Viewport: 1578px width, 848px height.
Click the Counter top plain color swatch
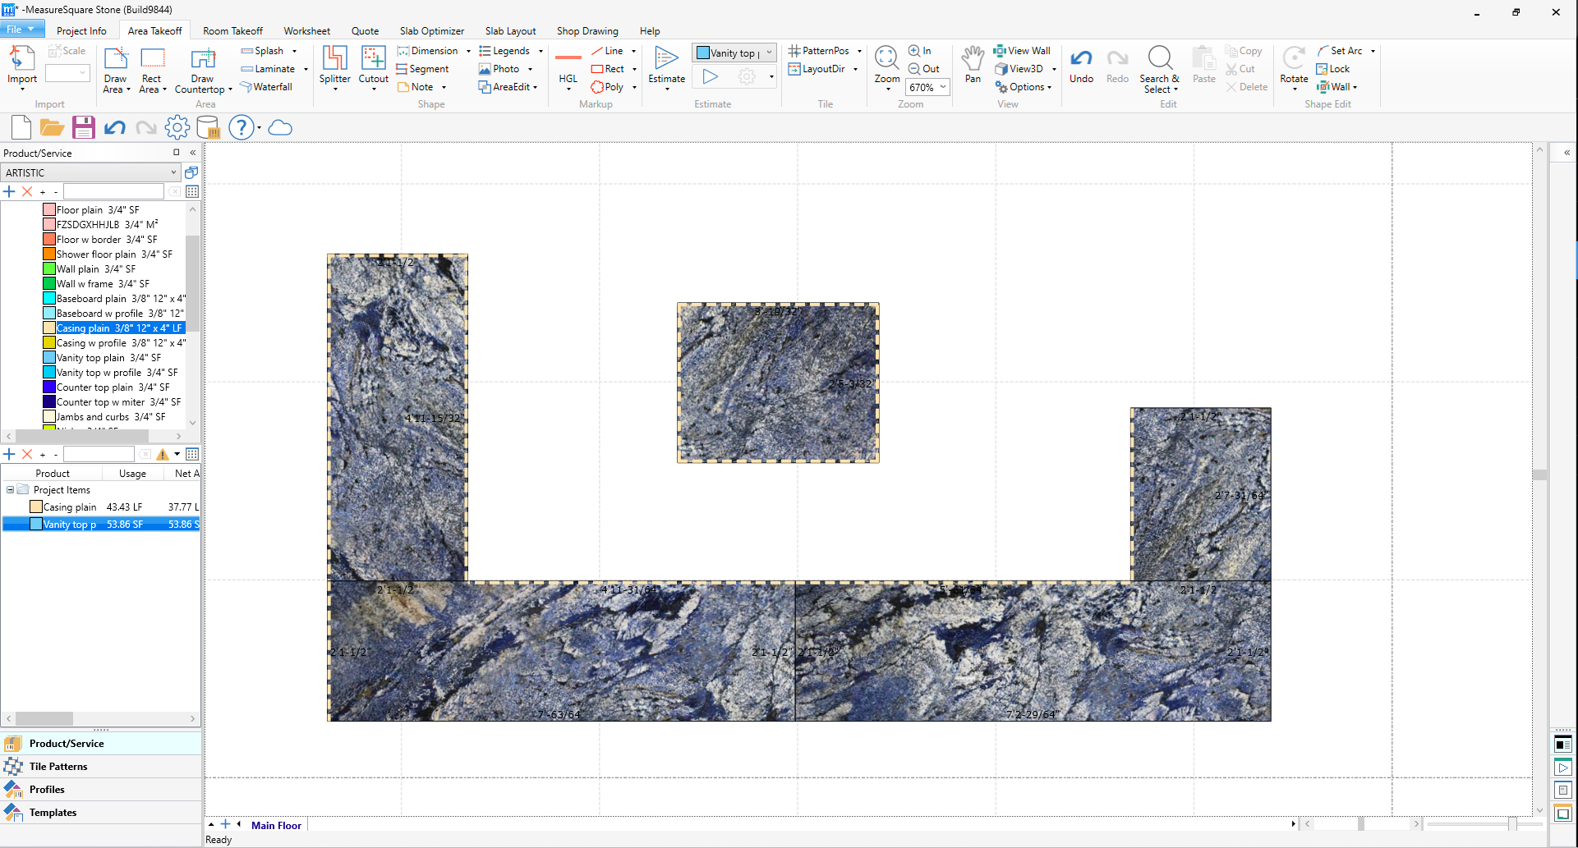[x=49, y=387]
